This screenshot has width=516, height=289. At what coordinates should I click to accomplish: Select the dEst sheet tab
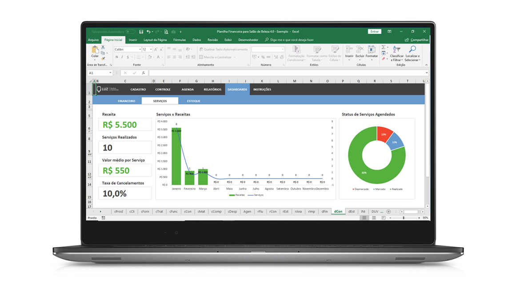[x=352, y=211]
